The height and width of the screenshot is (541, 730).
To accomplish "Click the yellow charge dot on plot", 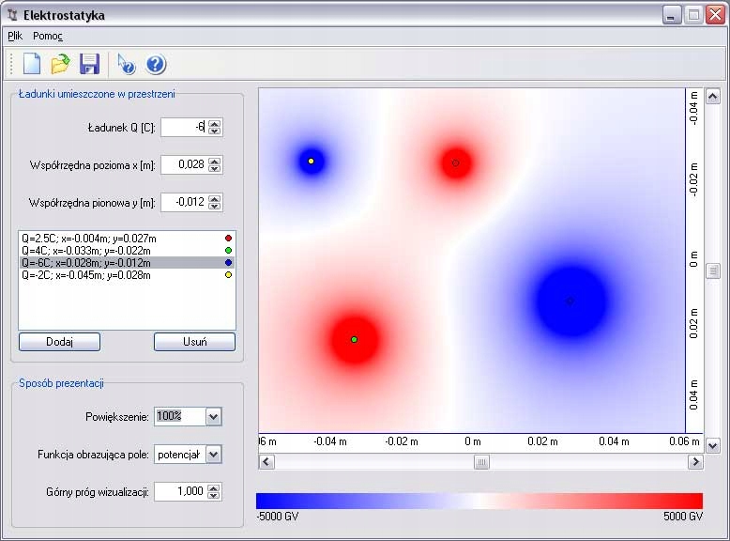I will (x=311, y=162).
